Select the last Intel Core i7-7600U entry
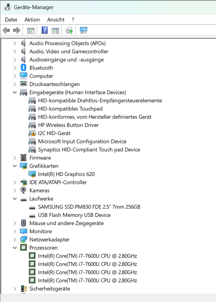The height and width of the screenshot is (302, 216). click(x=87, y=280)
